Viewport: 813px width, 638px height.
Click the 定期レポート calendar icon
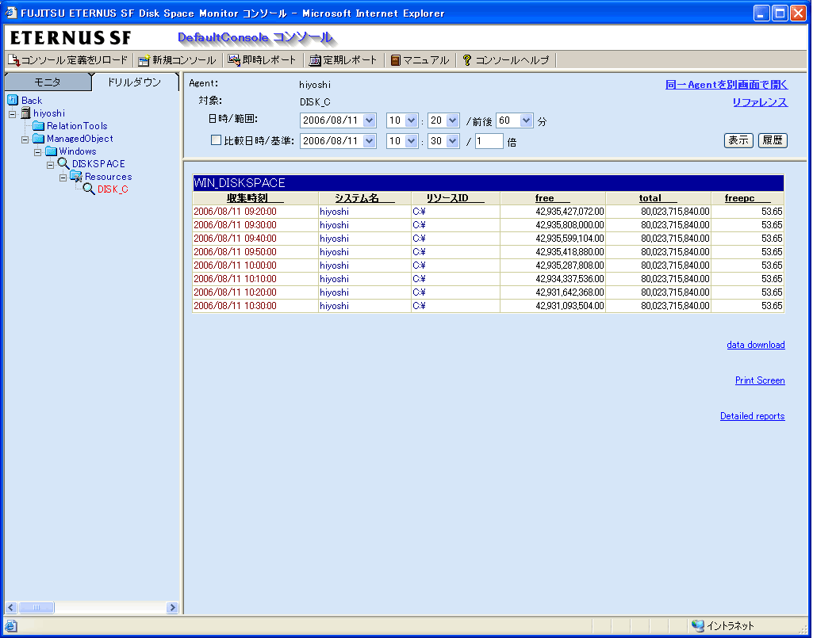coord(315,60)
